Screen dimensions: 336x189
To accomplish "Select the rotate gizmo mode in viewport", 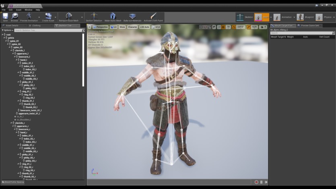I will click(205, 27).
